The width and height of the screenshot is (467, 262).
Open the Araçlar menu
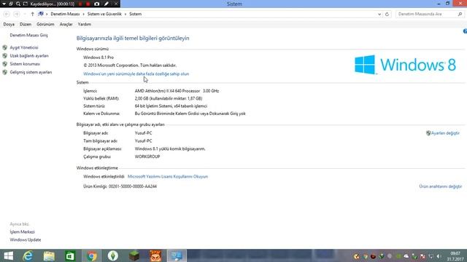(x=66, y=24)
